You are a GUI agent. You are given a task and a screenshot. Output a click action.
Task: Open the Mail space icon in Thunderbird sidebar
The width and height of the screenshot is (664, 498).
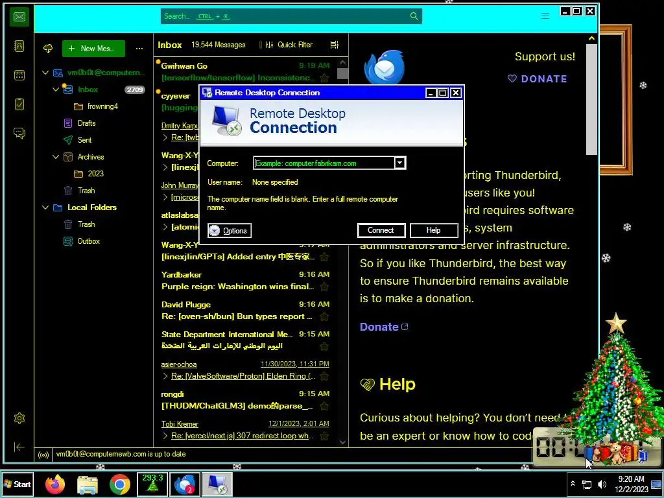coord(19,17)
